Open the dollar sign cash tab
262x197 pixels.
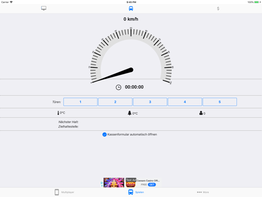click(x=218, y=9)
